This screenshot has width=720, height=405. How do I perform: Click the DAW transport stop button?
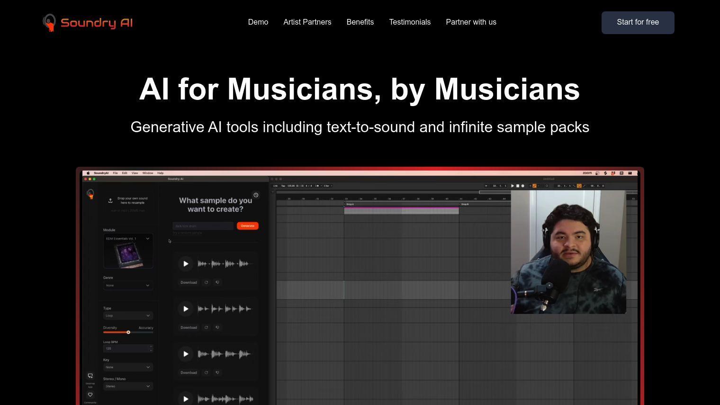(x=518, y=186)
